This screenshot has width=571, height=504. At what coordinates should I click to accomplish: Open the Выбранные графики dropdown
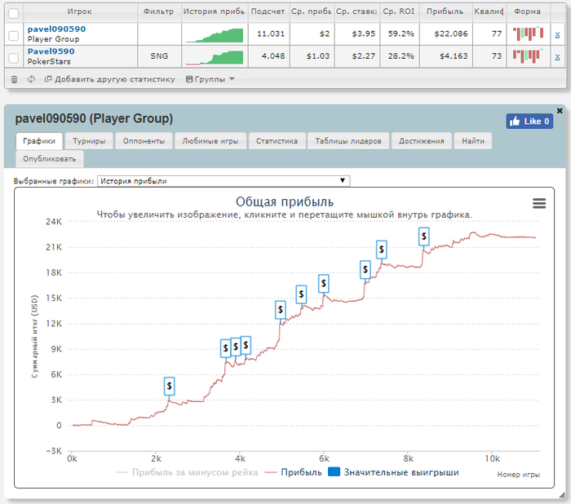[x=224, y=181]
